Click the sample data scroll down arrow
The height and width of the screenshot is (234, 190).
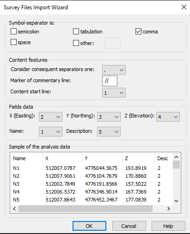[x=176, y=201]
